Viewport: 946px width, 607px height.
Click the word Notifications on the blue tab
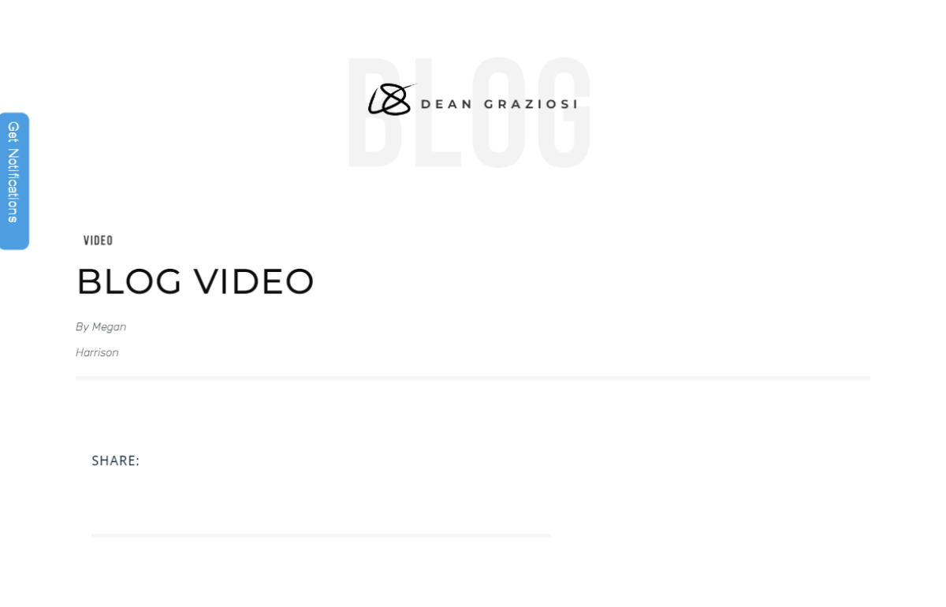[13, 186]
